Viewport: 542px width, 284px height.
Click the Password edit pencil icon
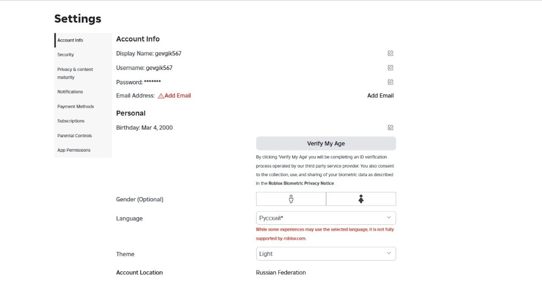click(391, 82)
